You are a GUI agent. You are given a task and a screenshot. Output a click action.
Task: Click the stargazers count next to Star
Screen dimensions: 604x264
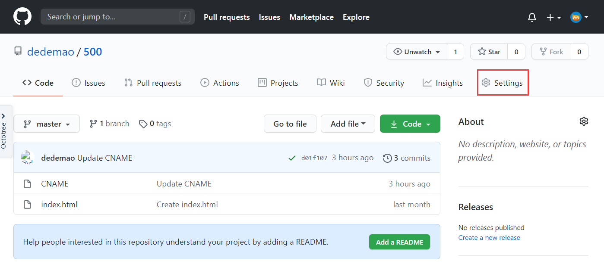(x=516, y=52)
